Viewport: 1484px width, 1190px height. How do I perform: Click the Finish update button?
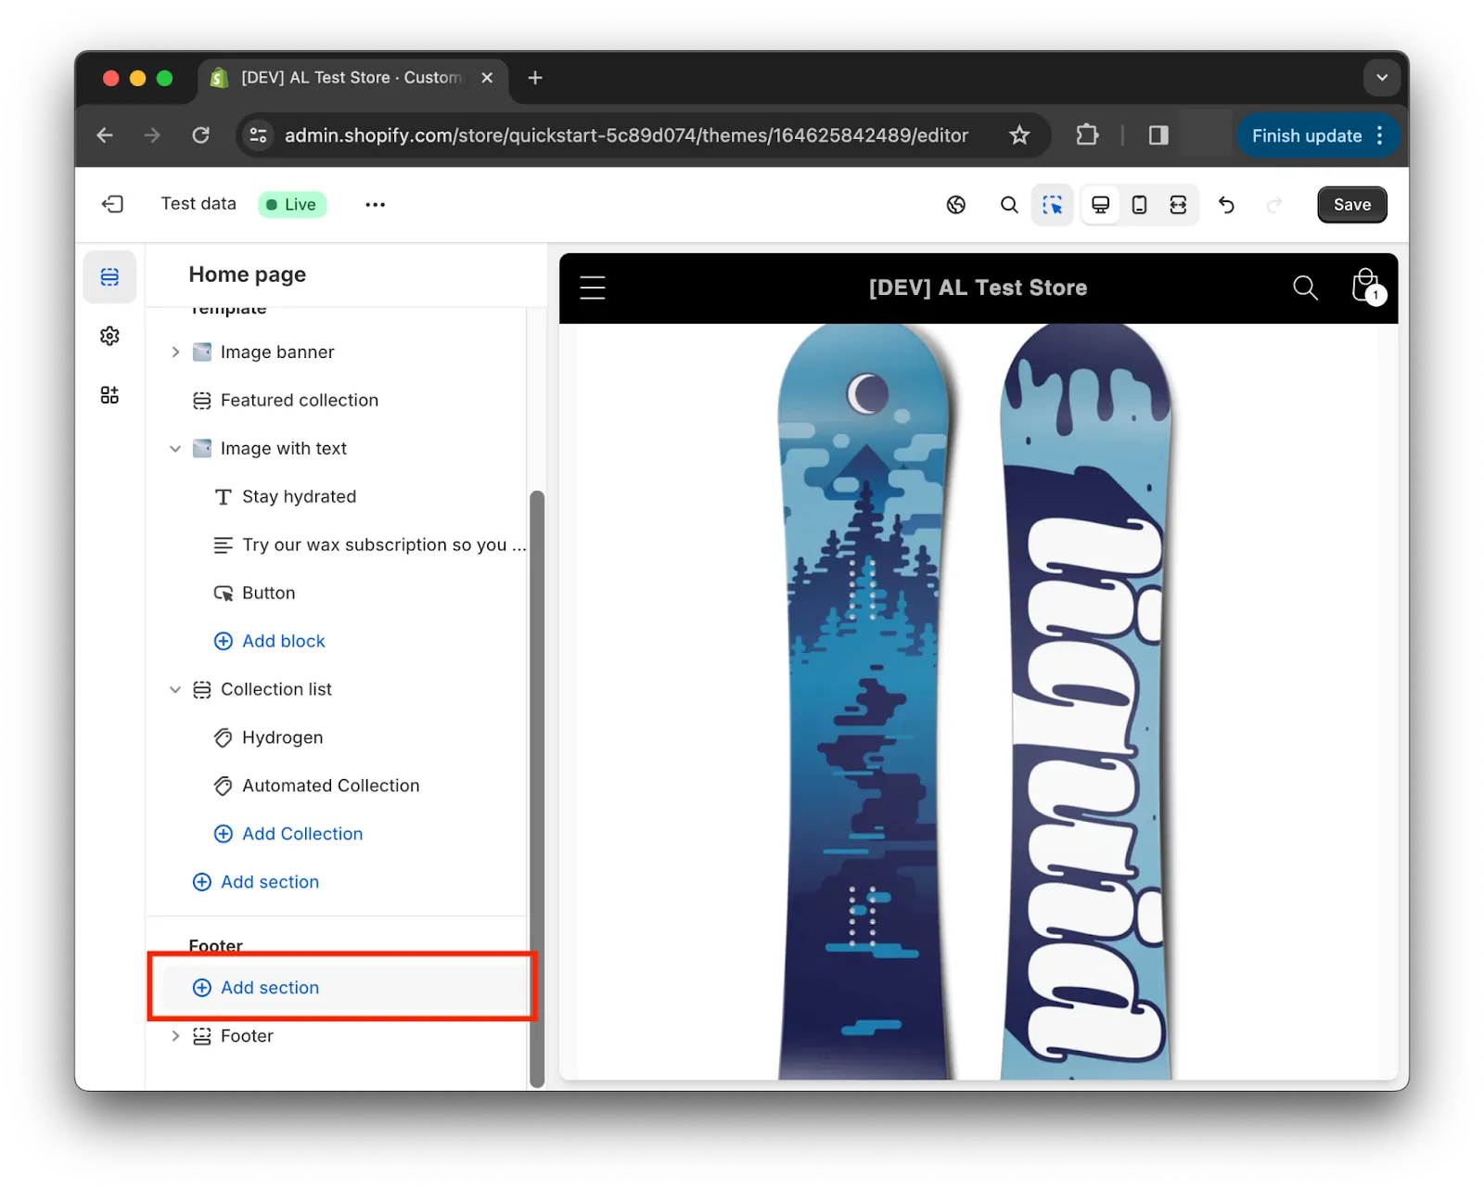click(x=1306, y=136)
